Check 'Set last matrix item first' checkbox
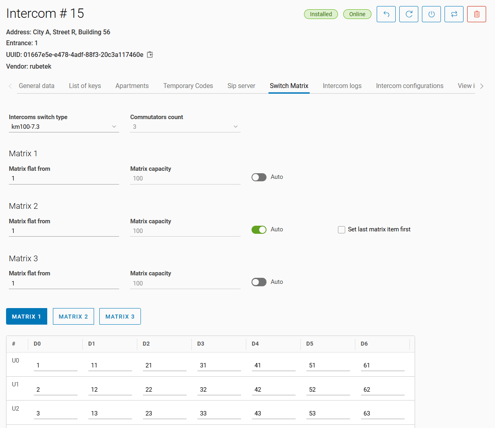This screenshot has width=495, height=428. pyautogui.click(x=342, y=230)
